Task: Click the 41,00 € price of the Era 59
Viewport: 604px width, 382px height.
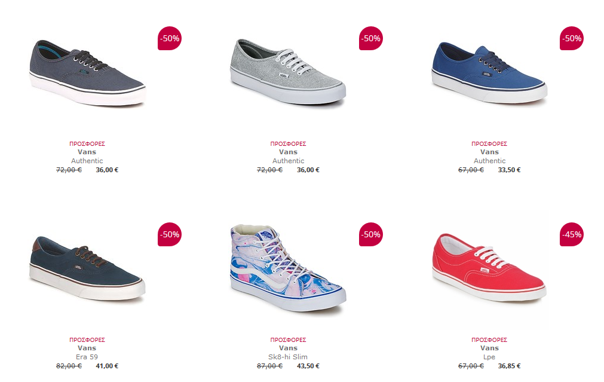Action: [x=107, y=366]
